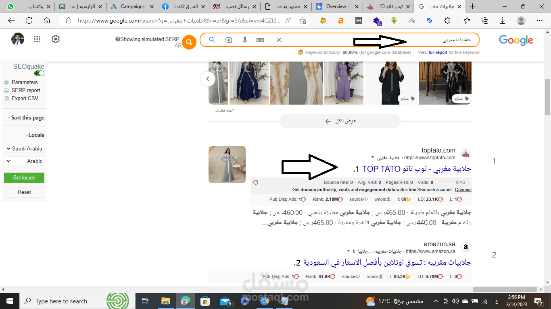Click the Reset button

[24, 192]
